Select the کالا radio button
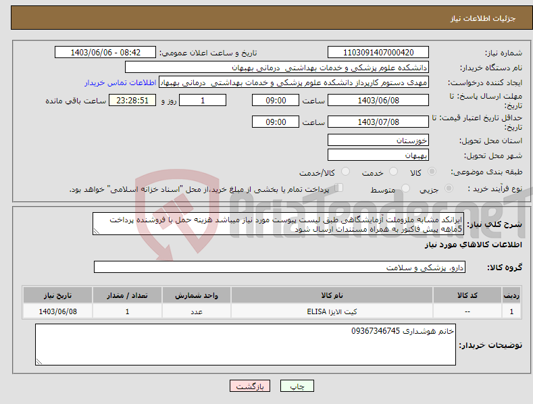 coord(432,172)
